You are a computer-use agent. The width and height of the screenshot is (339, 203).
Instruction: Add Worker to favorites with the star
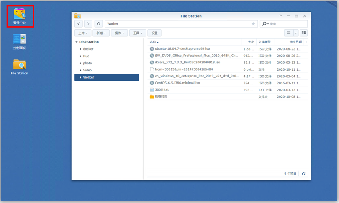click(253, 24)
